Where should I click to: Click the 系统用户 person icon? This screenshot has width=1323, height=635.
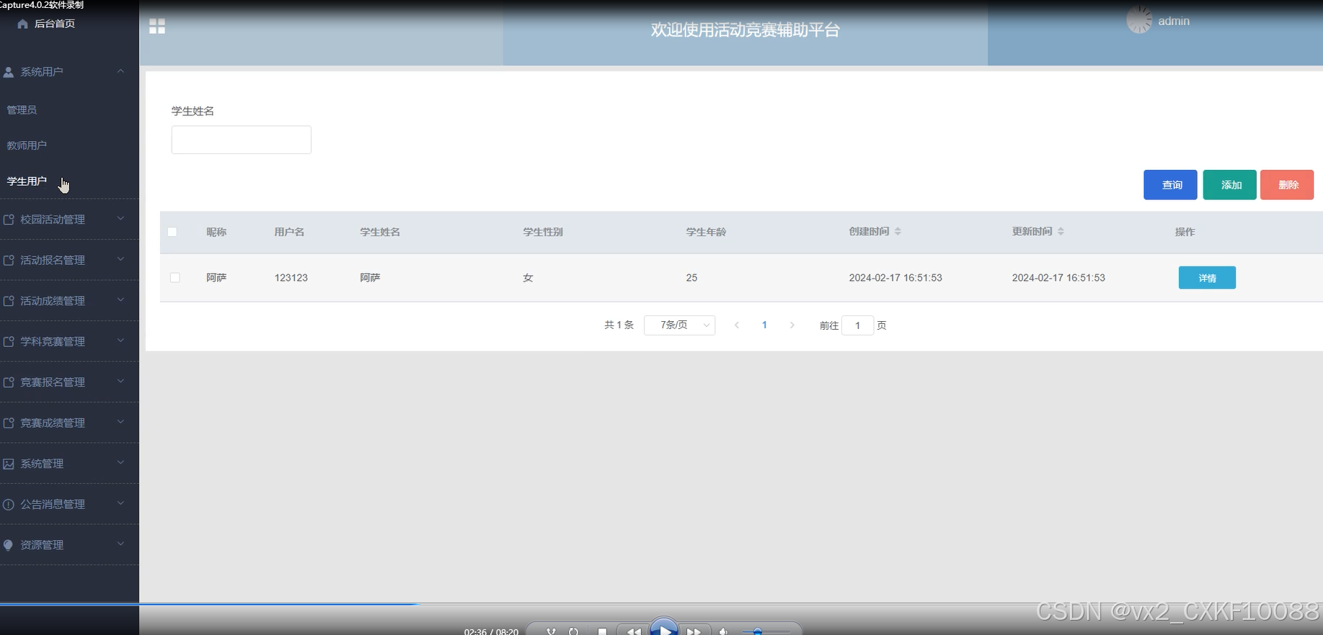tap(9, 72)
